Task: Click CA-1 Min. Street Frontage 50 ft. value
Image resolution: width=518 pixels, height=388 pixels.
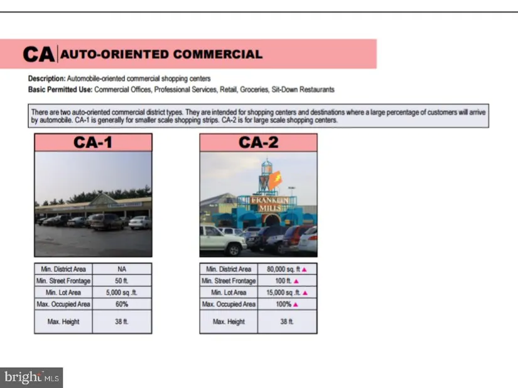Action: tap(122, 281)
